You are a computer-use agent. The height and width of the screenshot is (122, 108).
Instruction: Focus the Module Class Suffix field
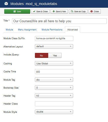tap(54, 38)
